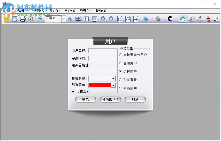This screenshot has width=221, height=141.
Task: Go to next page arrow
Action: [x=70, y=19]
